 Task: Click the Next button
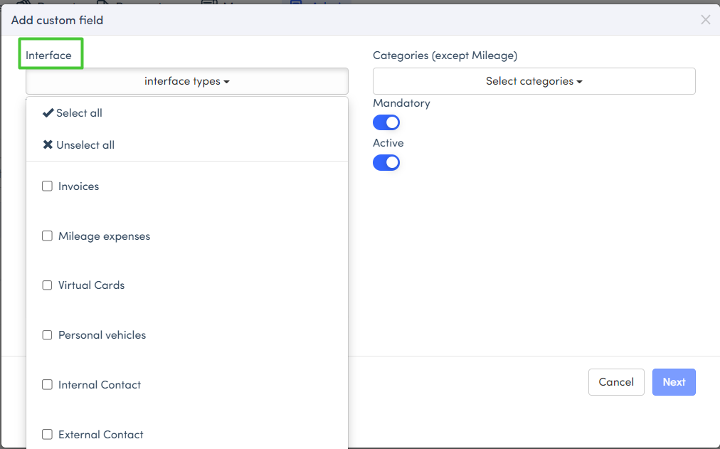click(673, 382)
